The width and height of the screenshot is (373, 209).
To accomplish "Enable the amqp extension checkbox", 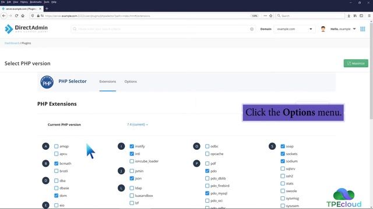I will click(x=56, y=146).
